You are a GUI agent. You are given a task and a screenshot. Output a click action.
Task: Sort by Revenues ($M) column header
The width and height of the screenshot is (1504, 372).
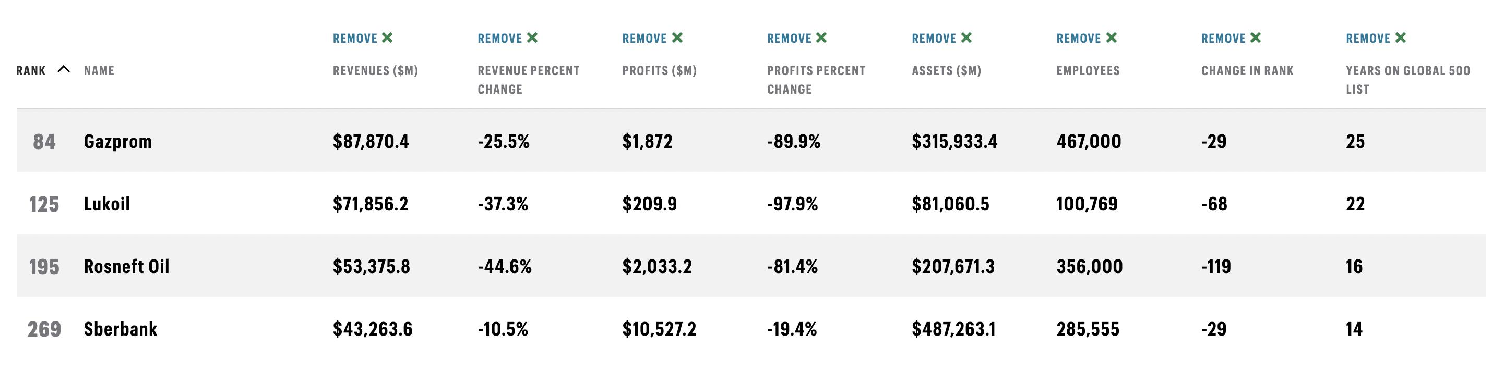coord(375,70)
